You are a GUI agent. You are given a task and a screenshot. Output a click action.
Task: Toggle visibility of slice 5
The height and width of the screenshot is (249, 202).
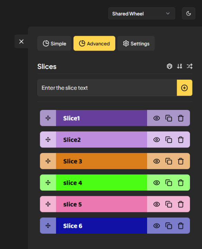pyautogui.click(x=157, y=204)
